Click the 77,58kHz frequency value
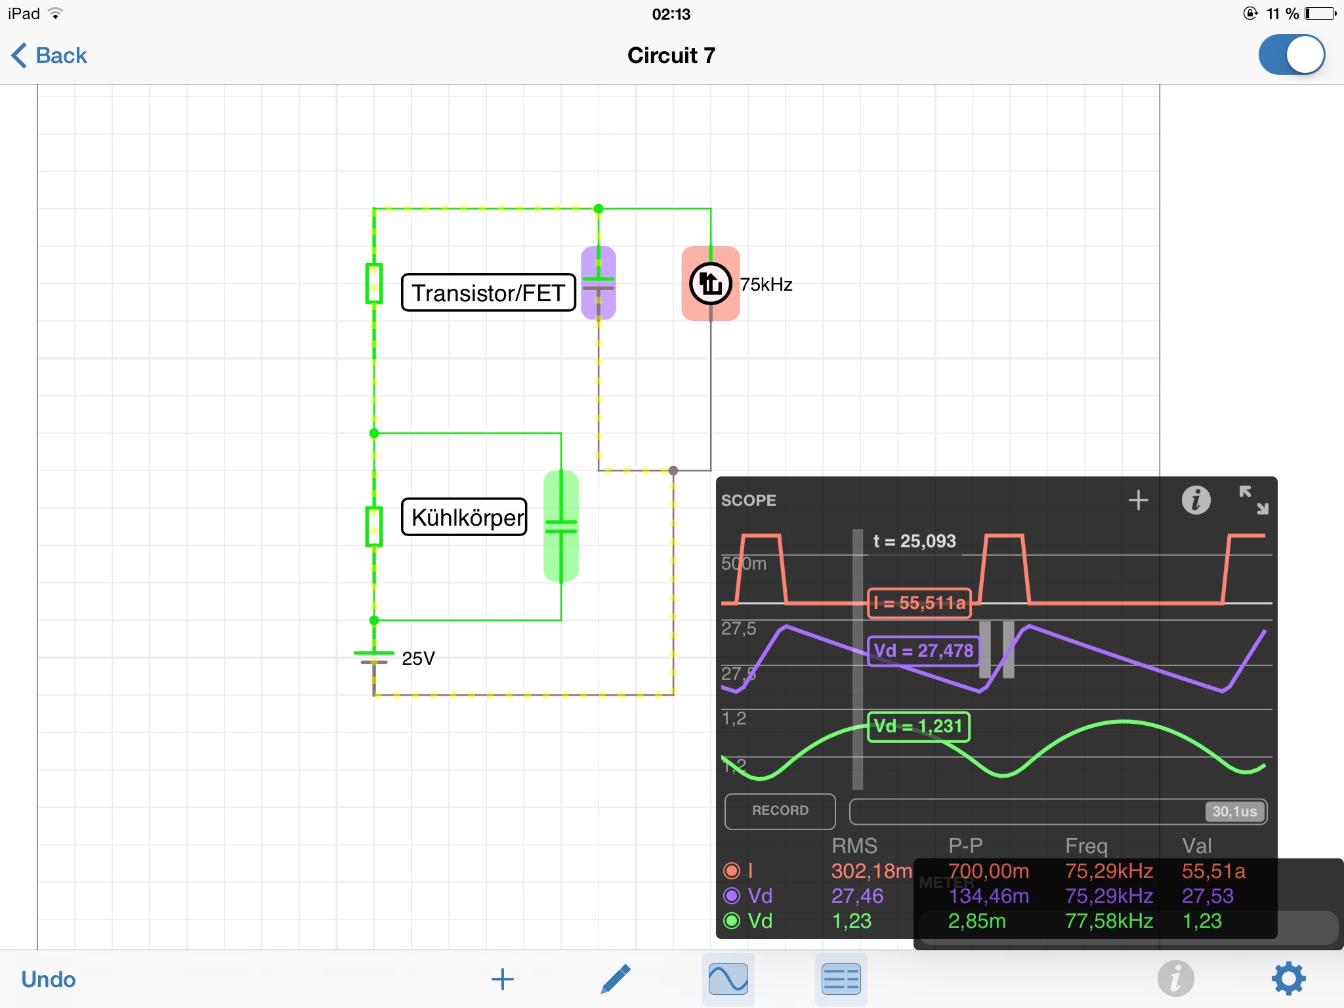 coord(1109,921)
